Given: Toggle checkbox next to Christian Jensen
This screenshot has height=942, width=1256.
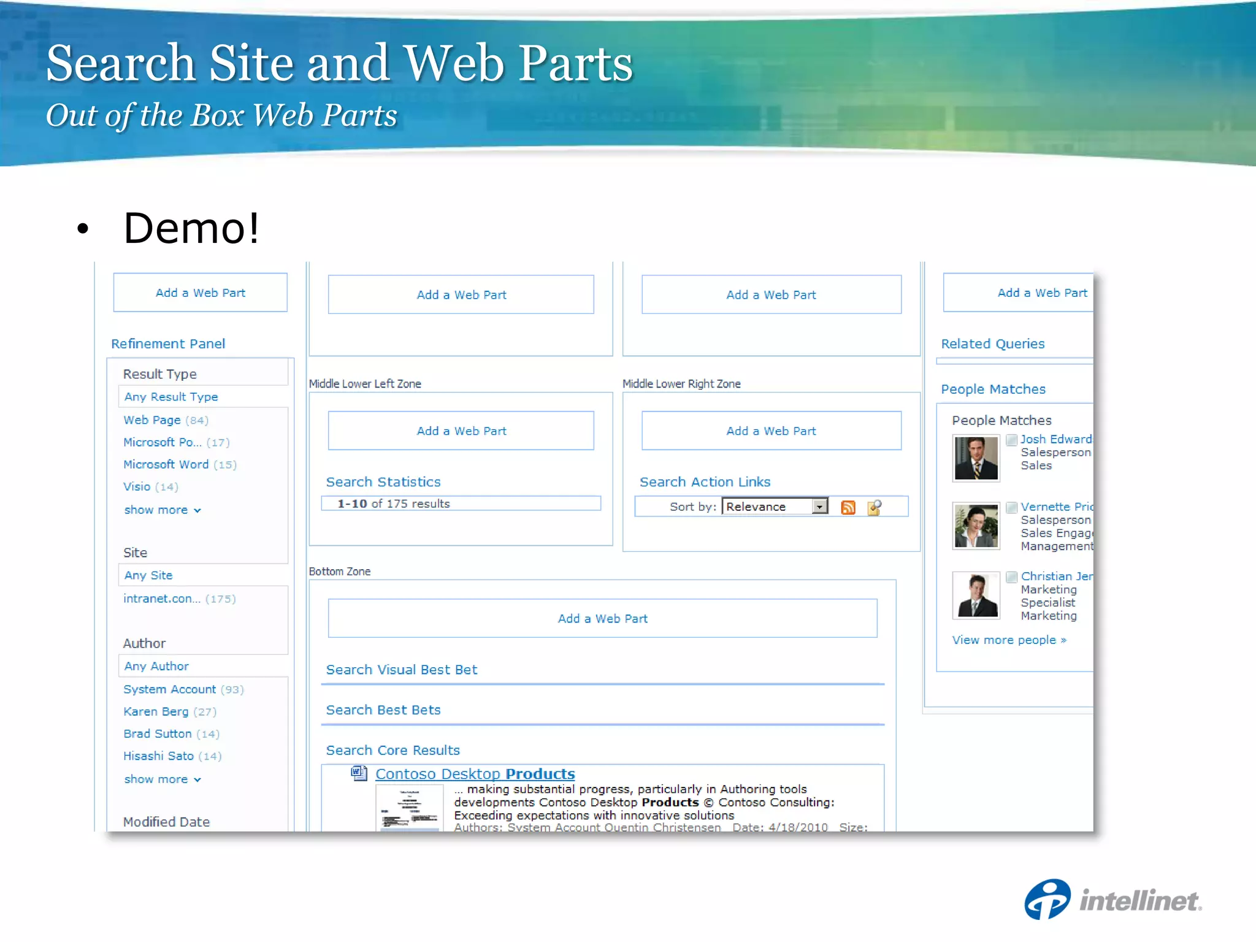Looking at the screenshot, I should click(x=1012, y=576).
